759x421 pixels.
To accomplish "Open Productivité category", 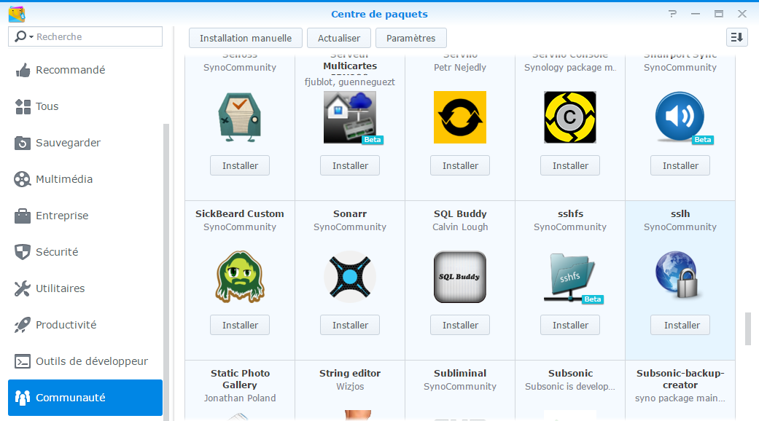I will [x=85, y=325].
